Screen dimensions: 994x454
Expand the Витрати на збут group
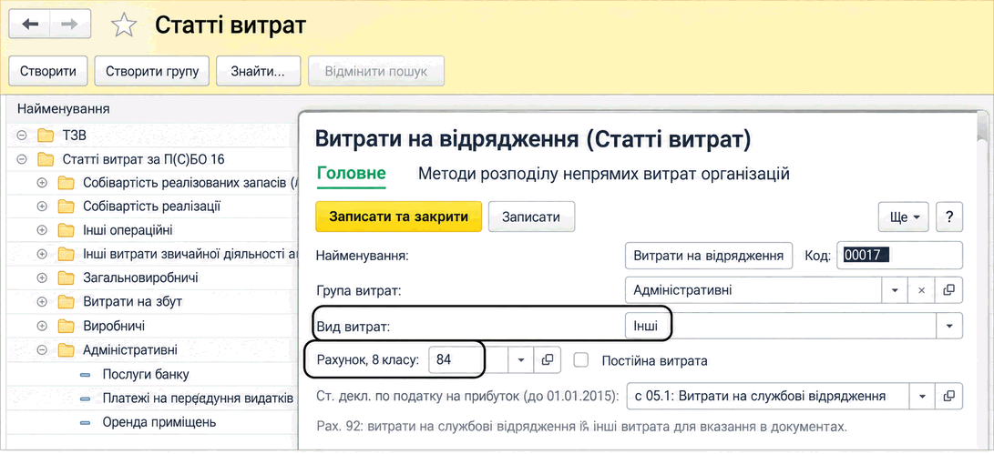click(43, 301)
